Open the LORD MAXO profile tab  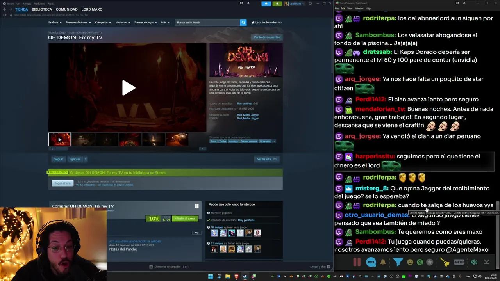(x=92, y=9)
